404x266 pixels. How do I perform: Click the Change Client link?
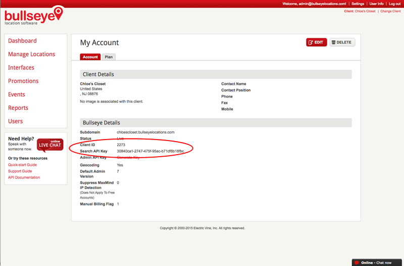click(390, 11)
